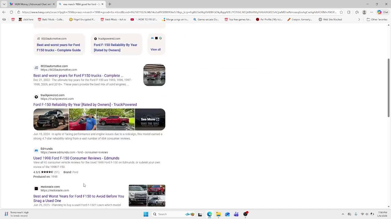Open truckpowered.com card F-150 Reliability link
This screenshot has height=219, width=391.
pos(115,47)
